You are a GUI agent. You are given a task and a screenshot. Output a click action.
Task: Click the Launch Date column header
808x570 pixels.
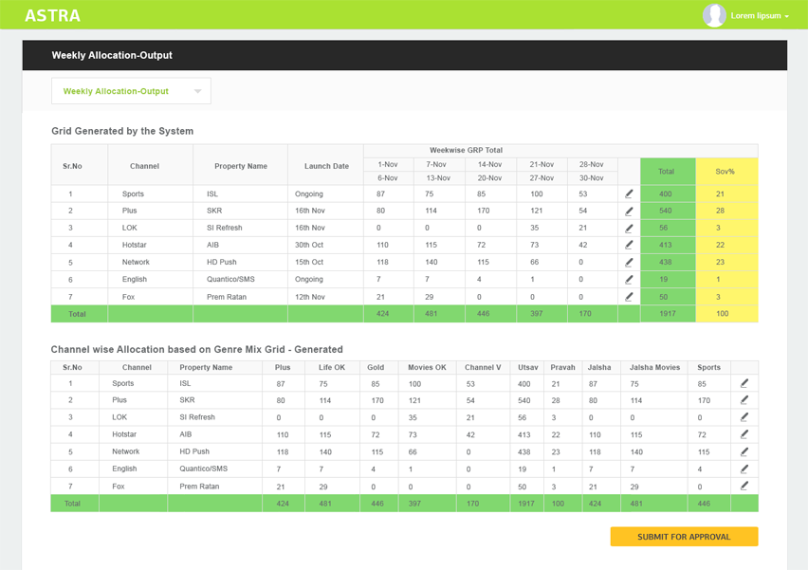coord(326,166)
